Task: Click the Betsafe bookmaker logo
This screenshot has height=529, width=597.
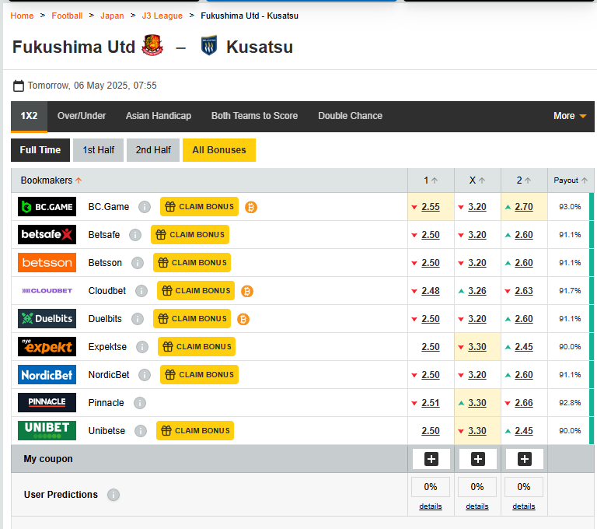Action: 47,234
